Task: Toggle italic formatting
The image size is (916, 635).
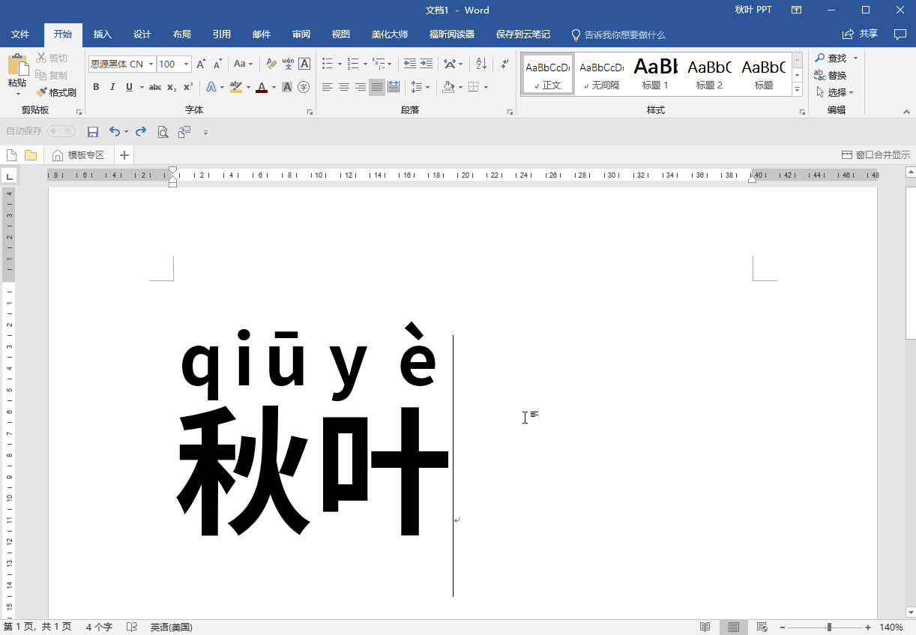Action: pos(112,87)
